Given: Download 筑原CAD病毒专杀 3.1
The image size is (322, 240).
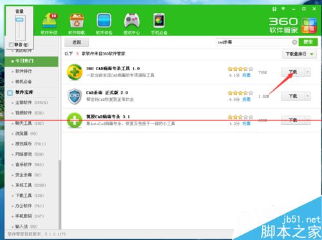Looking at the screenshot, I should (293, 120).
